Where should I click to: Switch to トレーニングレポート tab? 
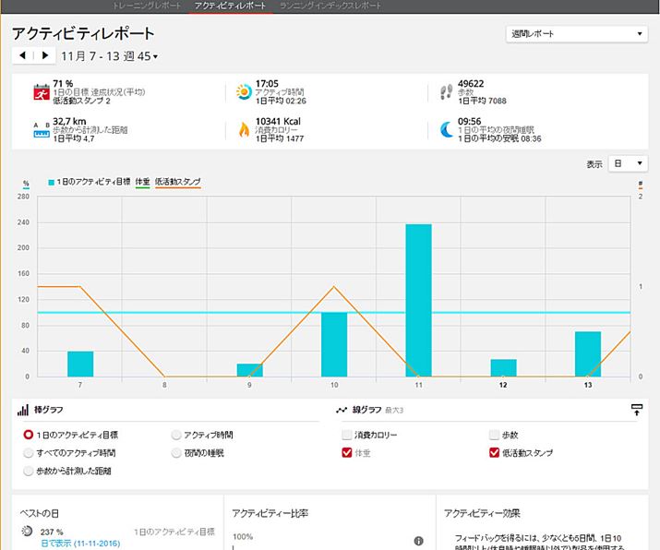146,6
